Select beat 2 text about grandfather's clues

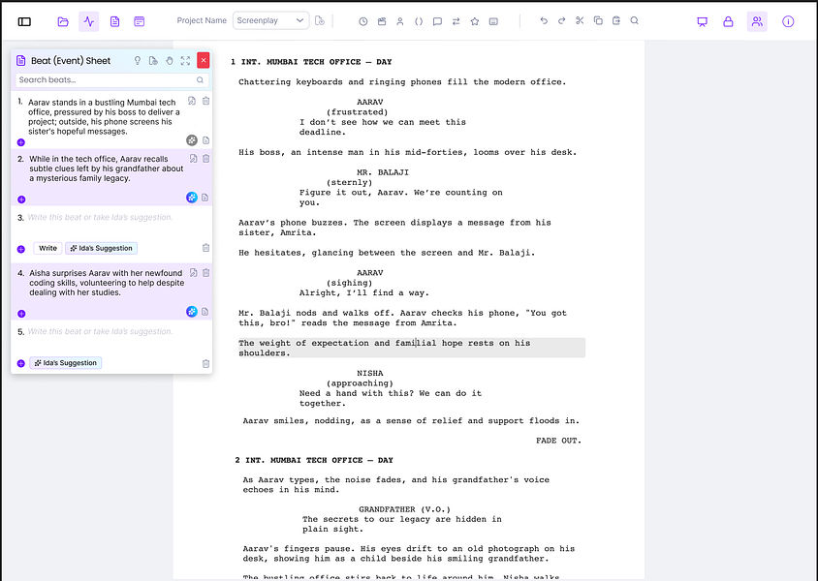pos(106,168)
